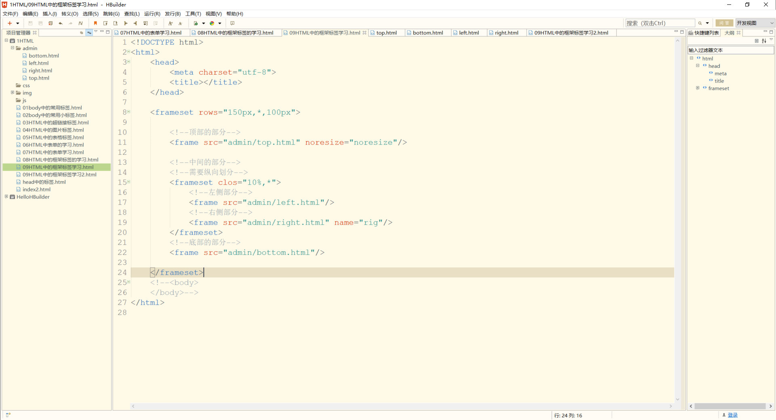
Task: Click the outline list icon beside sort
Action: tap(757, 41)
